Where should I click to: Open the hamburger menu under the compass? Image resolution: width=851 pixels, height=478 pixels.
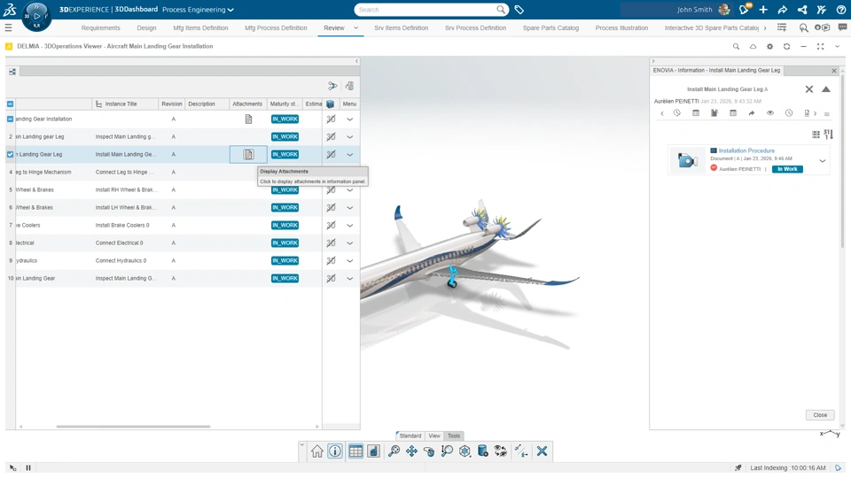(8, 27)
